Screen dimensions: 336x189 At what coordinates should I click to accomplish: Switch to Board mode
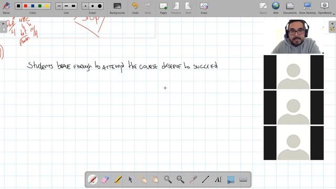(263, 8)
